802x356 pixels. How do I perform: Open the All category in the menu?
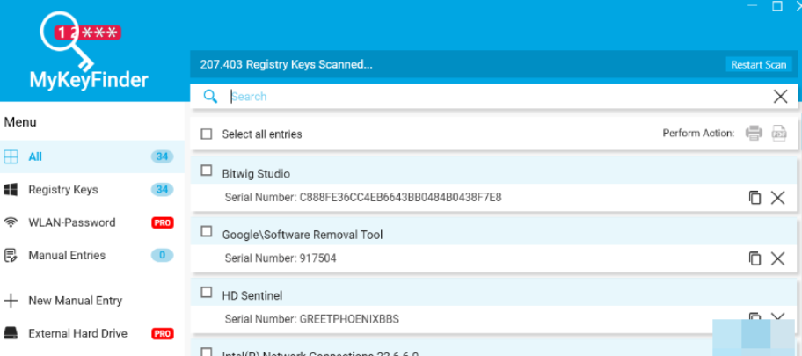point(92,156)
